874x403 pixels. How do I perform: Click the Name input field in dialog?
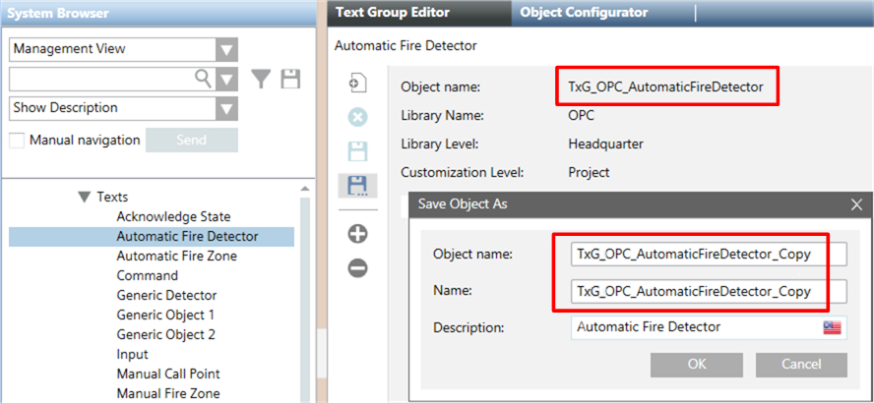(x=708, y=291)
